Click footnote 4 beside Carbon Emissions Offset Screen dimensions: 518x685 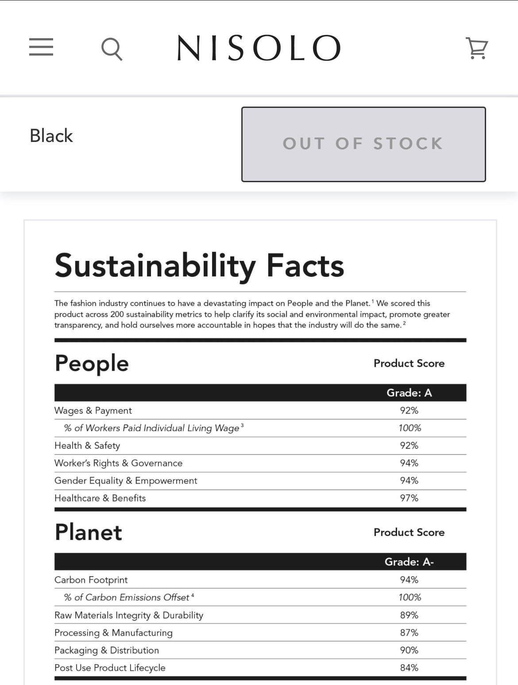(x=193, y=595)
